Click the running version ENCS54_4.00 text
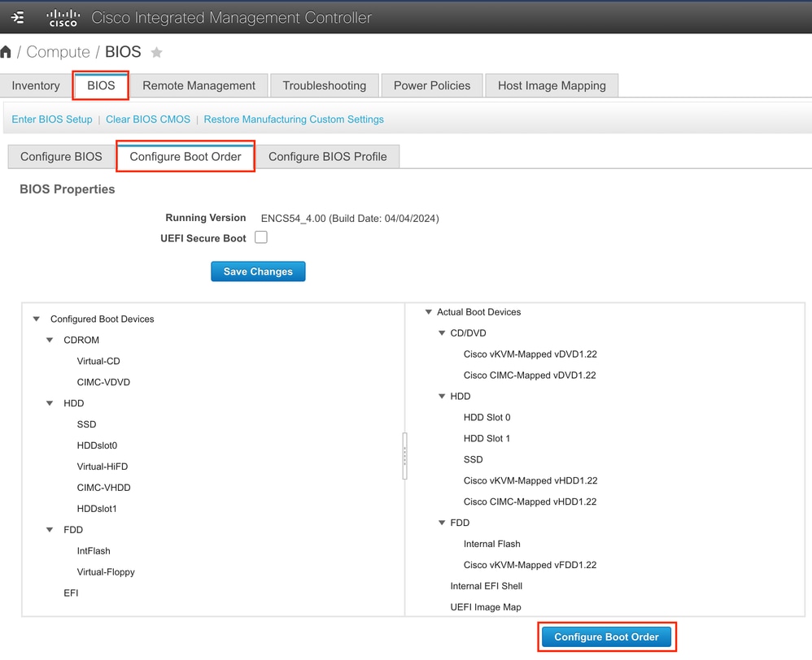Image resolution: width=812 pixels, height=660 pixels. pos(350,219)
